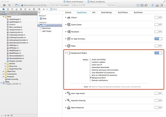Open the Project navigator folder icon
Viewport: 166px width, 117px height.
pyautogui.click(x=4, y=9)
